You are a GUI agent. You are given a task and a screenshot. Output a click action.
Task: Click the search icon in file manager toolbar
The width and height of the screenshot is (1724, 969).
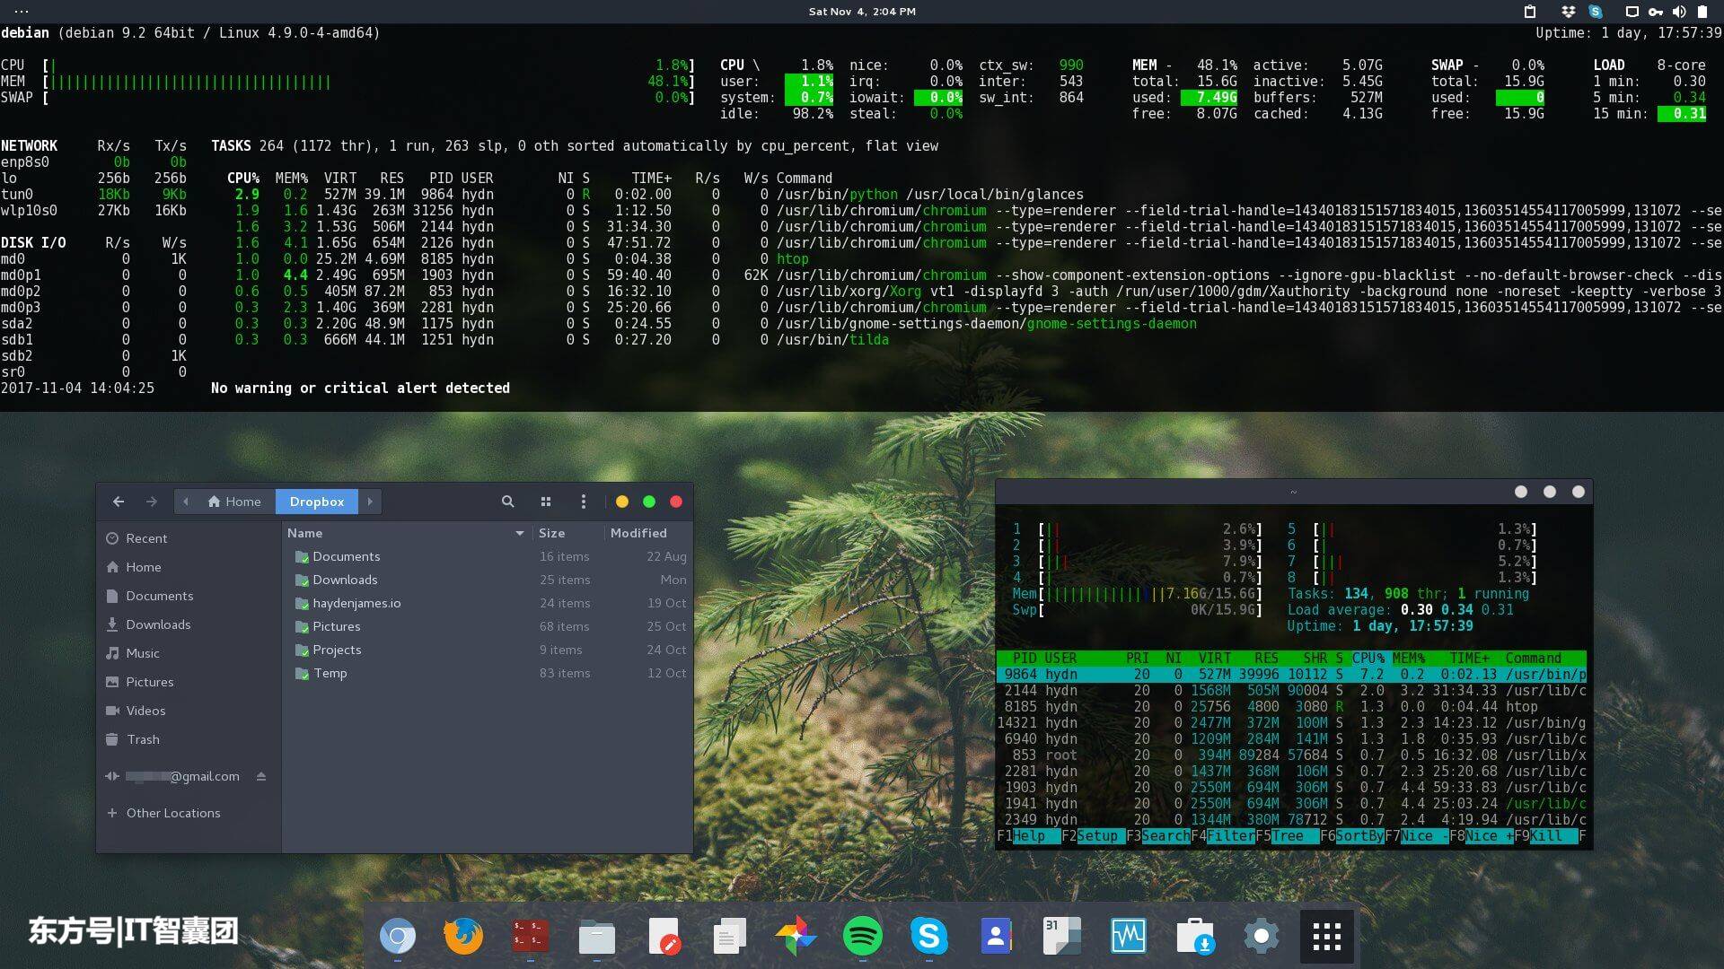point(509,502)
